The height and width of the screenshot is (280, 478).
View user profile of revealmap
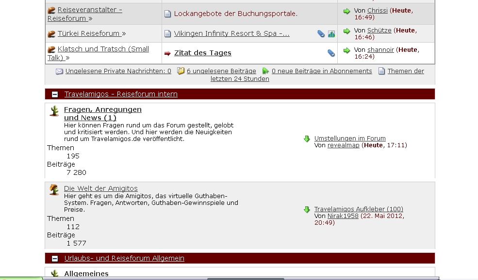(x=344, y=145)
